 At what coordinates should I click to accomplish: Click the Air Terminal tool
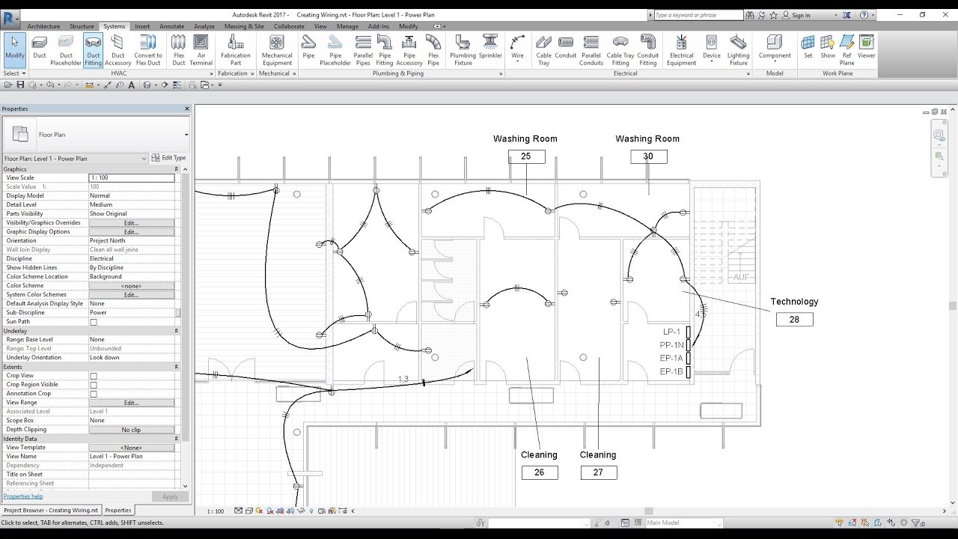pyautogui.click(x=201, y=49)
